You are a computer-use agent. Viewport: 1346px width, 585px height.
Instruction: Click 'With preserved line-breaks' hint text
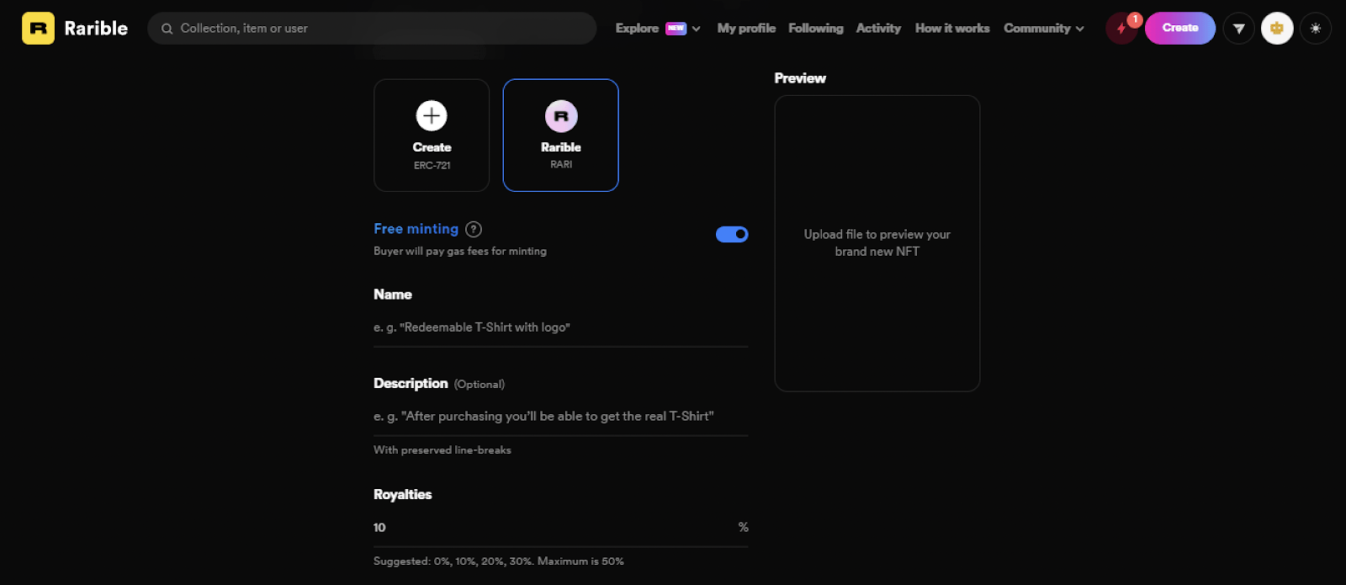tap(442, 450)
